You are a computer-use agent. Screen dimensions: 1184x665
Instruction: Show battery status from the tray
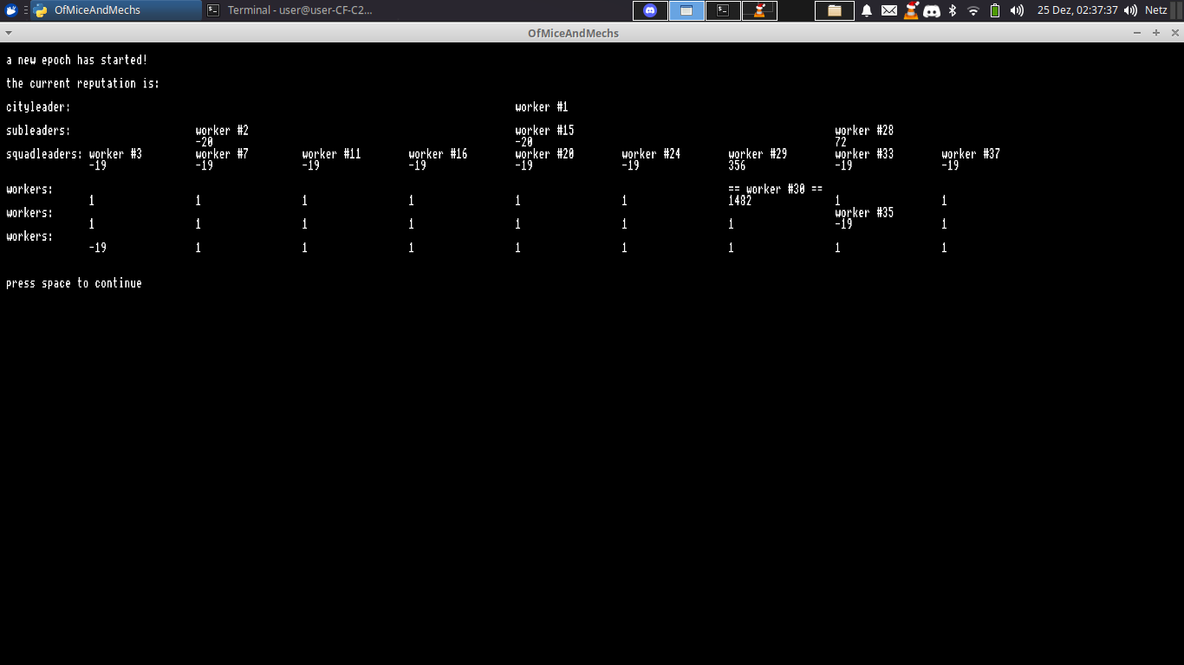[995, 10]
